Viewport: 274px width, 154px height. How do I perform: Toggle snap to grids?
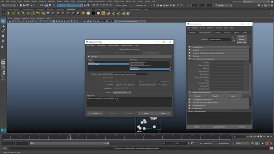(x=94, y=6)
